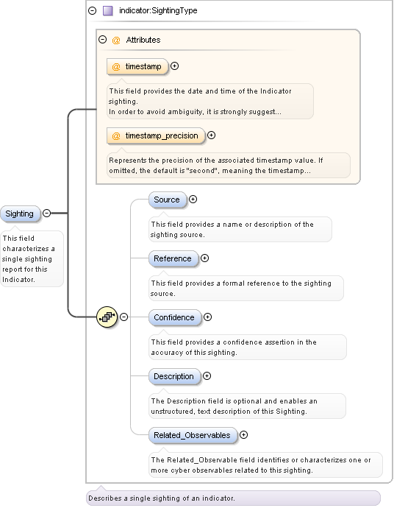Collapse the Sighting element node
This screenshot has height=508, width=394.
tap(47, 214)
